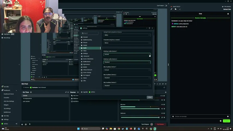This screenshot has height=131, width=233.
Task: Click Get Ultra in sidebar
Action: pos(6,87)
